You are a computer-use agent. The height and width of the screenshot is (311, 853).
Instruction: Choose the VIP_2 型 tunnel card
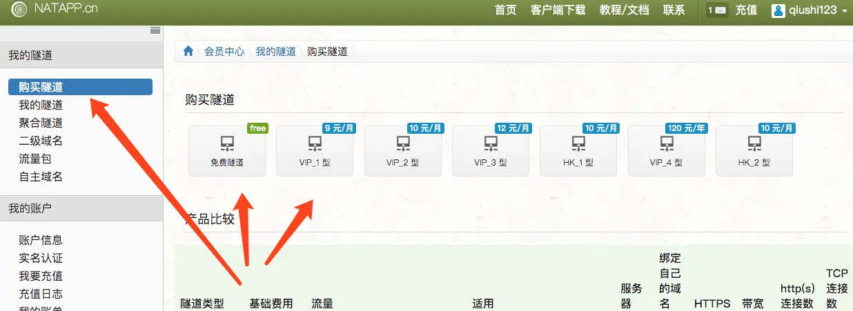403,151
